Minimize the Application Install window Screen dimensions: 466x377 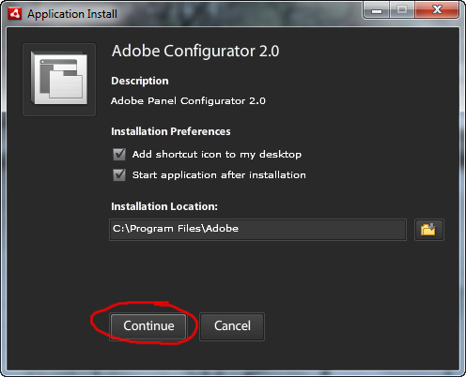(x=377, y=10)
